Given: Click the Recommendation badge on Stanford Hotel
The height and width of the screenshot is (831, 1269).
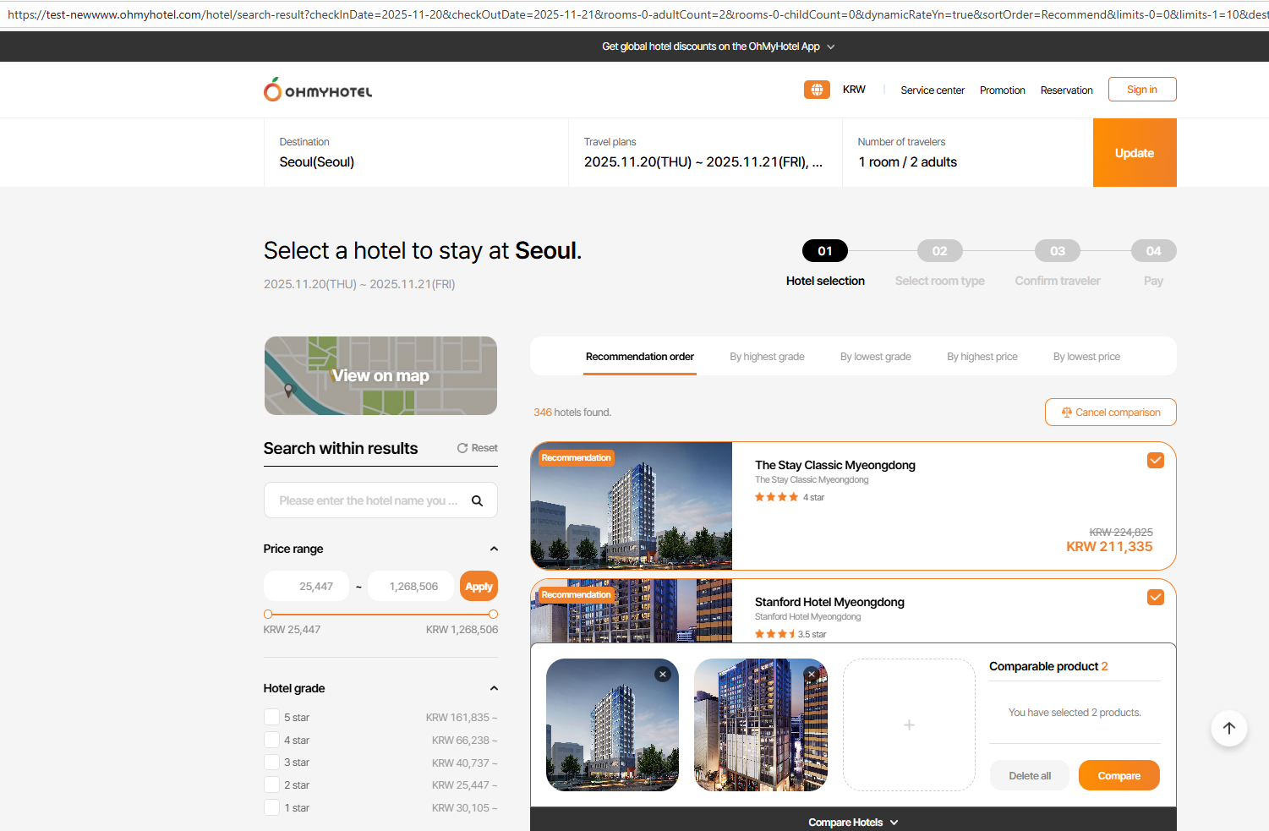Looking at the screenshot, I should tap(576, 594).
